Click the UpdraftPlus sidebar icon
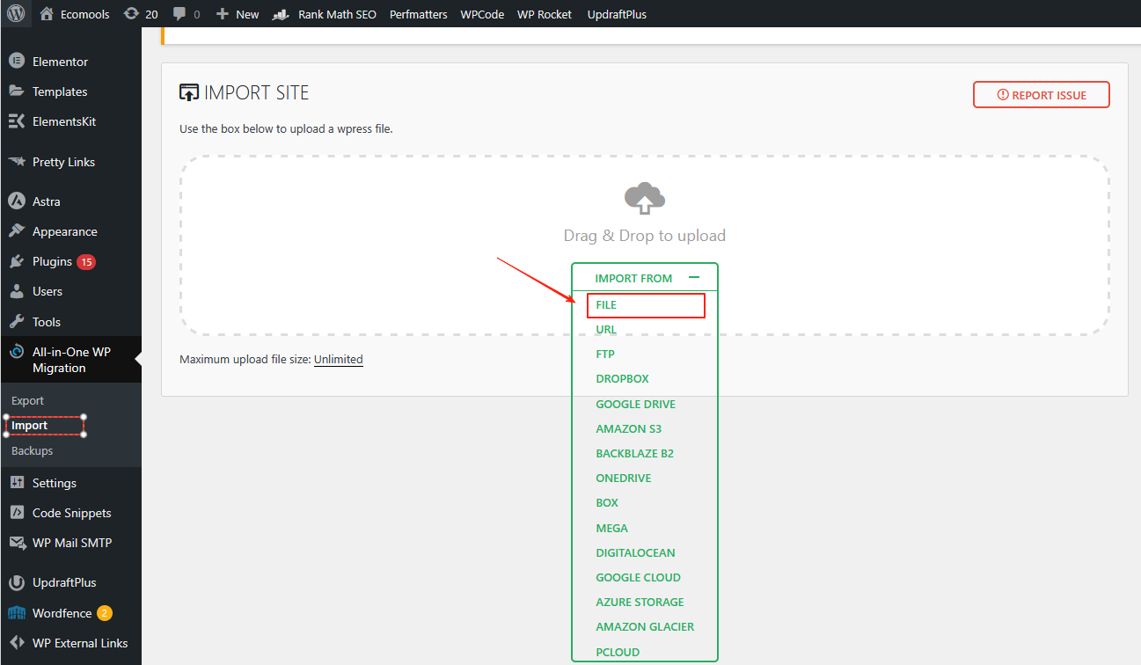1141x665 pixels. 16,582
